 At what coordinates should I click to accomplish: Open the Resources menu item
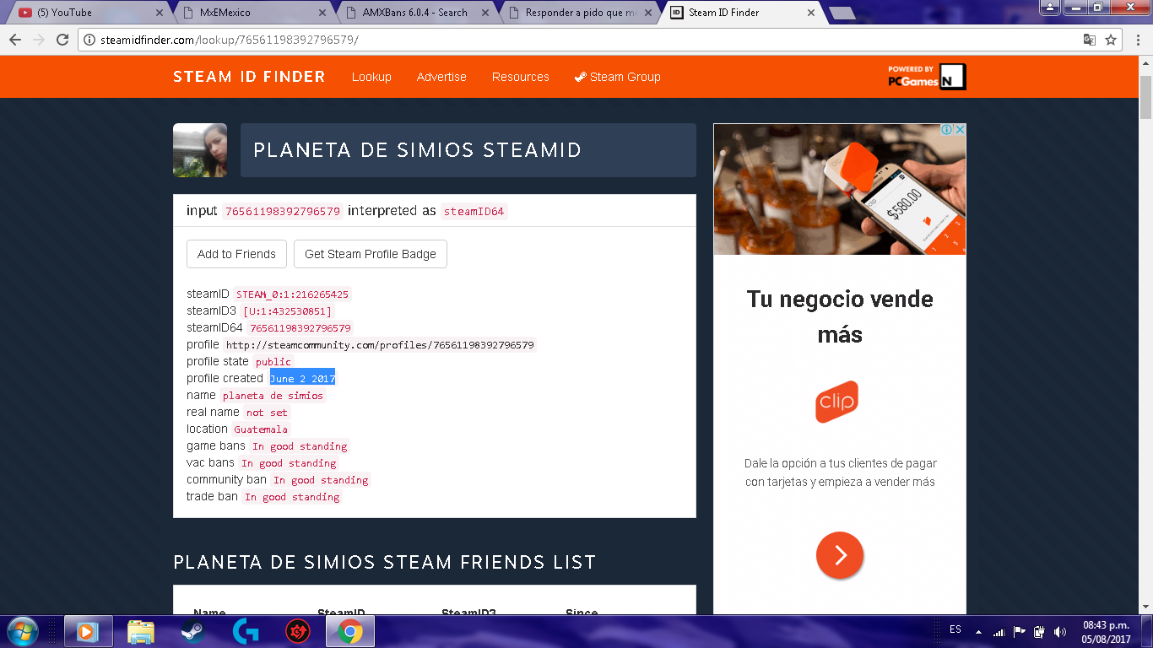click(x=521, y=77)
